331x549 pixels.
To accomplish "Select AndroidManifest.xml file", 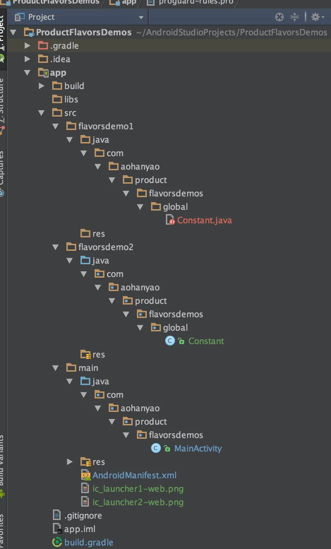I will pos(134,476).
